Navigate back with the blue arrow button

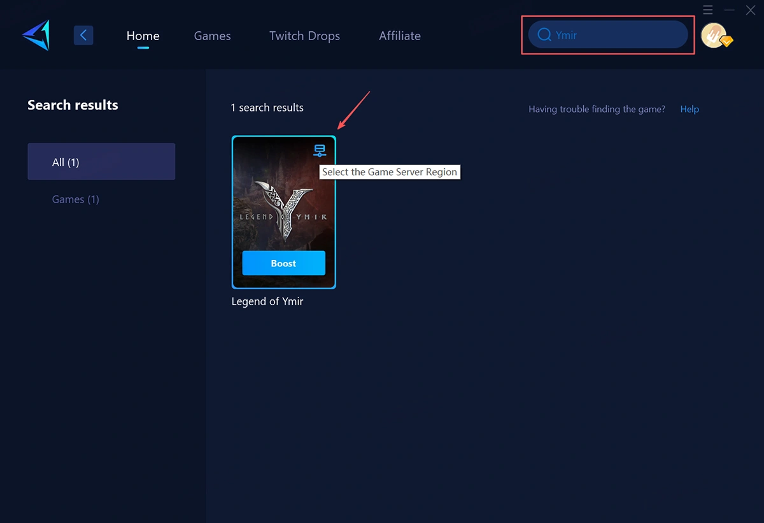tap(83, 35)
